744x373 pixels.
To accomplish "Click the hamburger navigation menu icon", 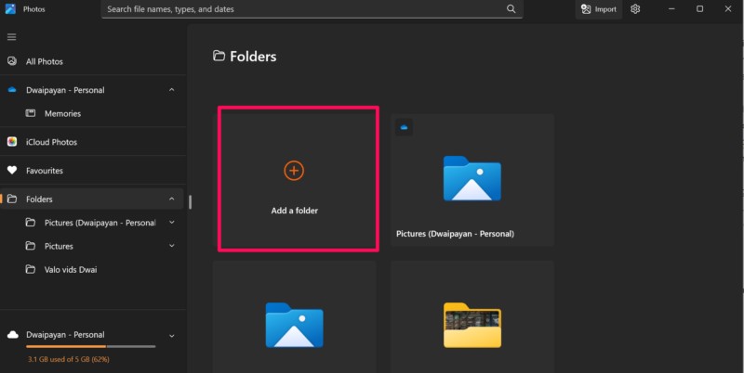I will (x=12, y=37).
